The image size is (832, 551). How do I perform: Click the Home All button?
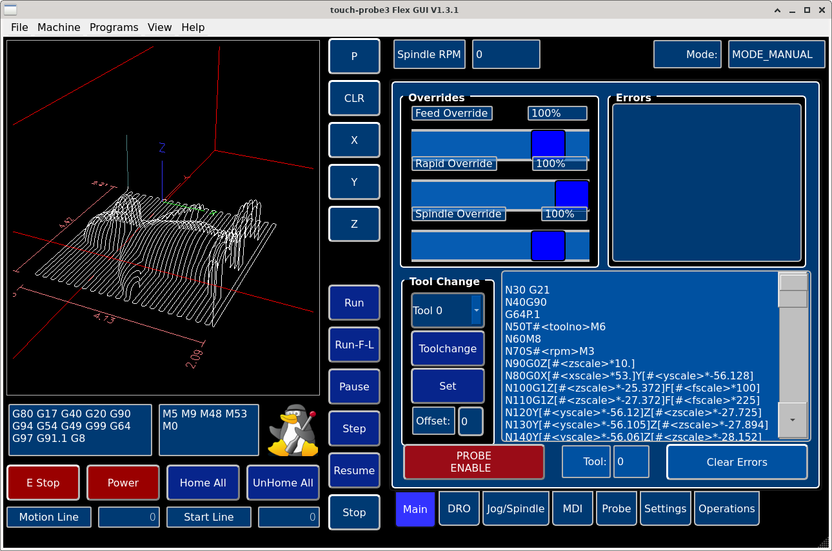[203, 483]
